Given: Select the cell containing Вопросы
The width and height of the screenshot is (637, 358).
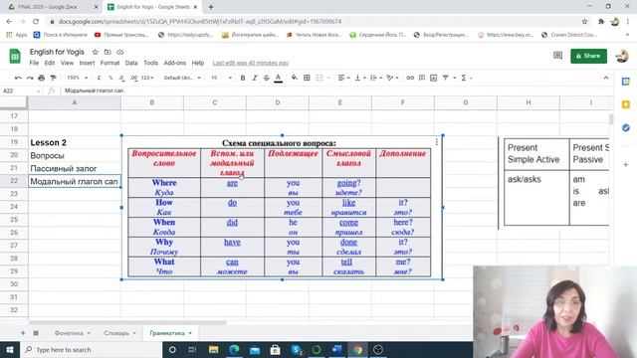Looking at the screenshot, I should pos(75,155).
